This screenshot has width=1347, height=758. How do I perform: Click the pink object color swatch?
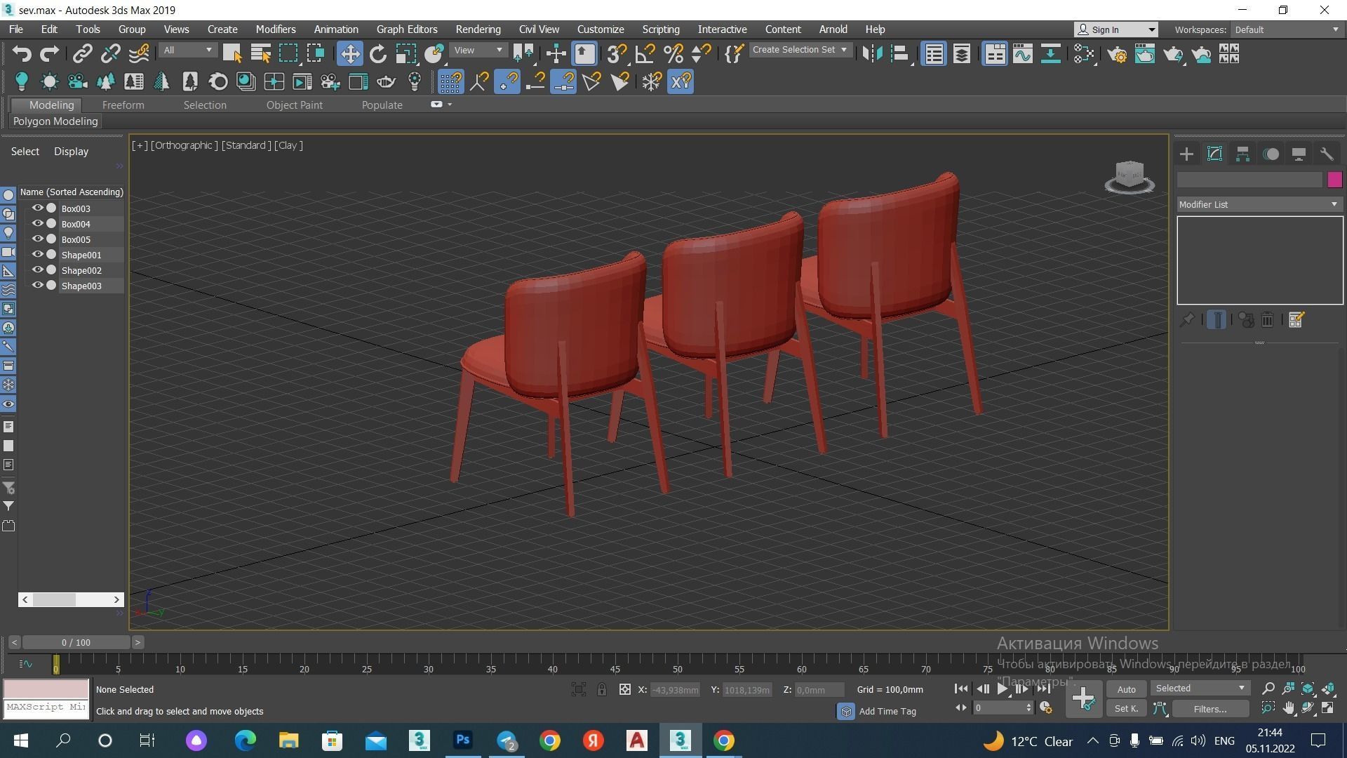1334,180
